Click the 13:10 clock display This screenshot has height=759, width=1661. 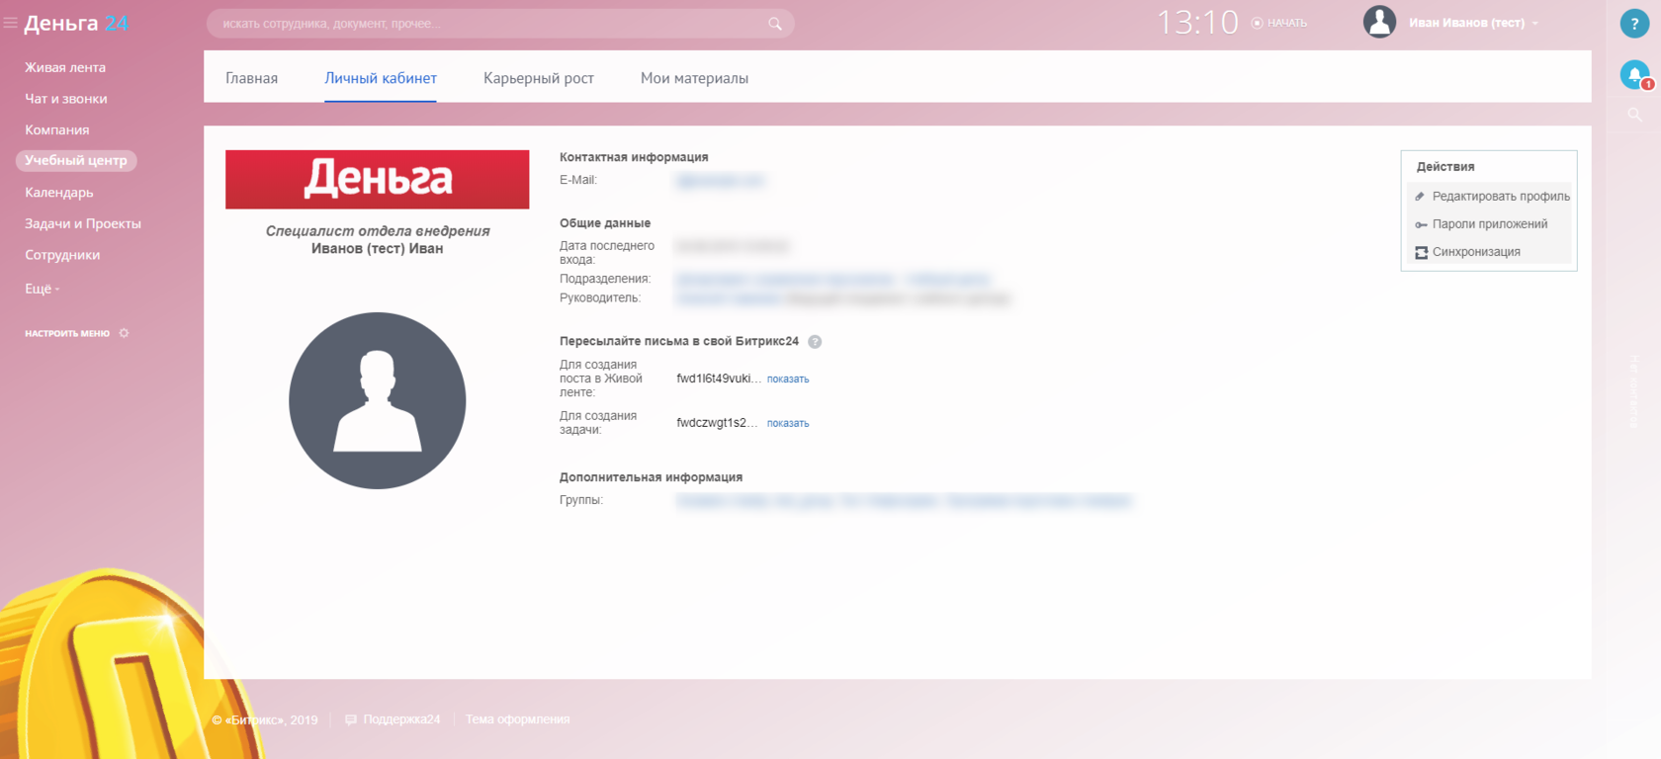coord(1197,23)
